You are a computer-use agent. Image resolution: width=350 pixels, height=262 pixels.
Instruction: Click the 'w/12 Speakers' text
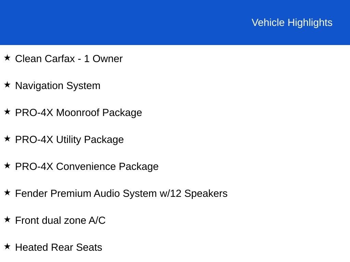(x=193, y=193)
